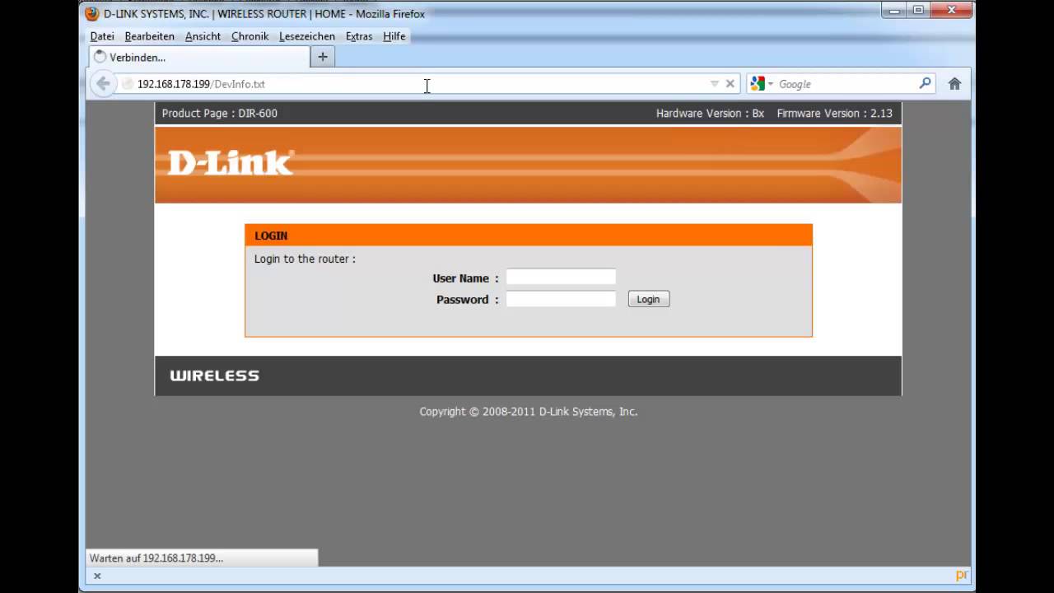The width and height of the screenshot is (1054, 593).
Task: Click the address bar URL 192.168.178.199/DevInfo.txt
Action: click(x=201, y=84)
